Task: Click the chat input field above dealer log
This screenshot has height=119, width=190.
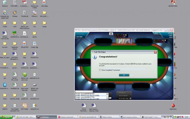Action: pyautogui.click(x=84, y=92)
